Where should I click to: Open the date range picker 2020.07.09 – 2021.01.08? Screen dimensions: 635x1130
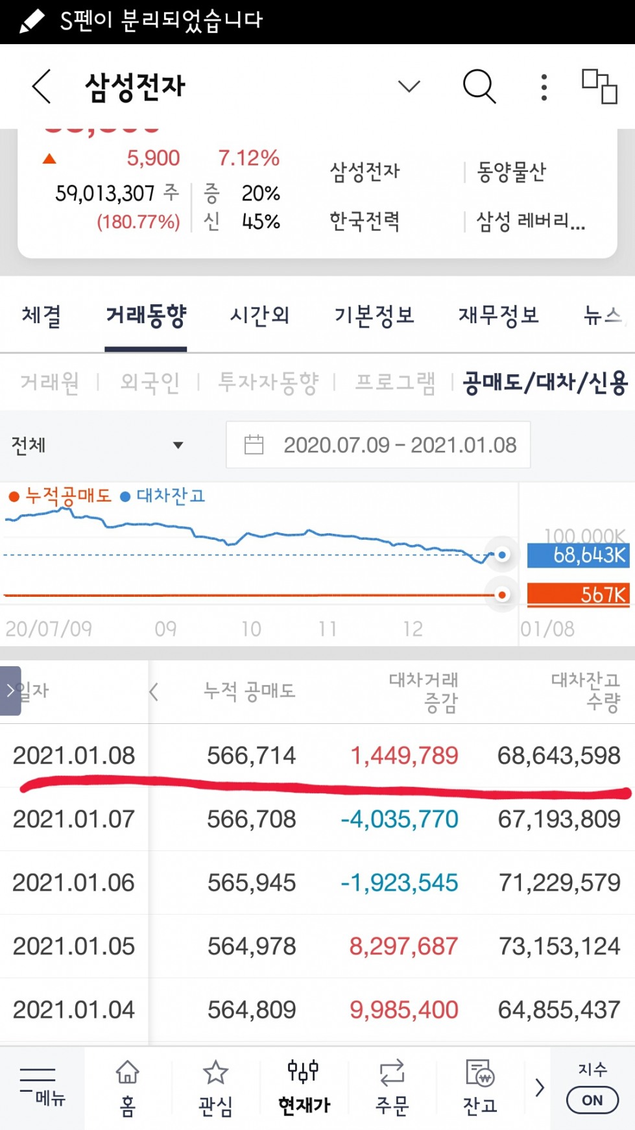click(378, 445)
